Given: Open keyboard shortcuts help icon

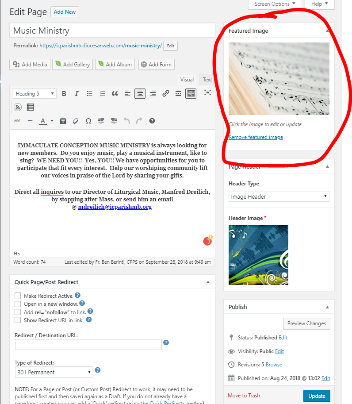Looking at the screenshot, I should (152, 121).
